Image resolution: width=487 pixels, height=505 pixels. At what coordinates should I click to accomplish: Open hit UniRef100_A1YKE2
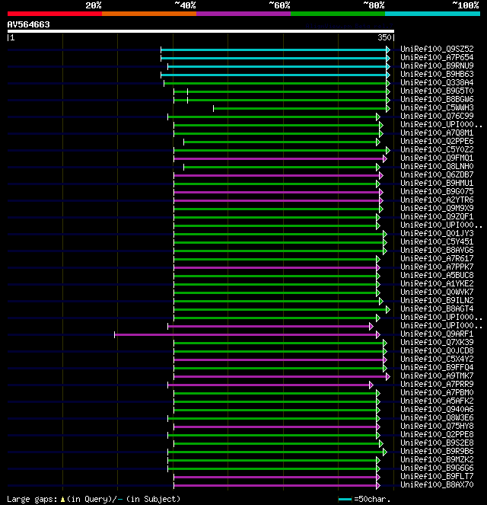tap(437, 283)
